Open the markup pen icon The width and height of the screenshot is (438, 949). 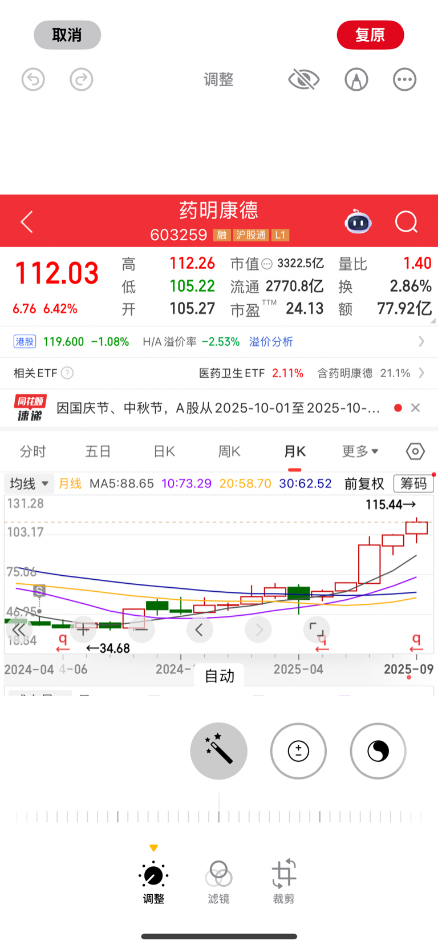coord(356,79)
